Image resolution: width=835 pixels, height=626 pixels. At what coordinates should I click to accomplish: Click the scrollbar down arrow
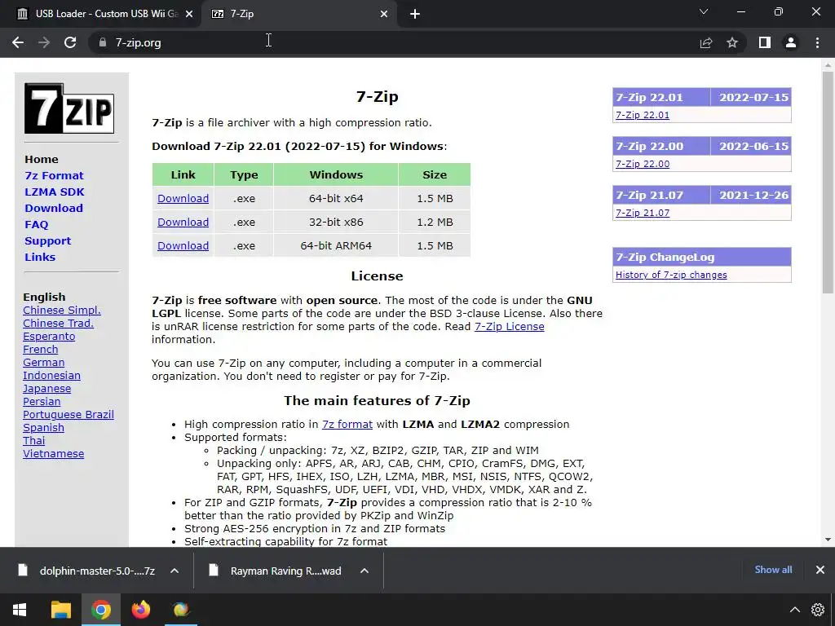click(x=828, y=540)
